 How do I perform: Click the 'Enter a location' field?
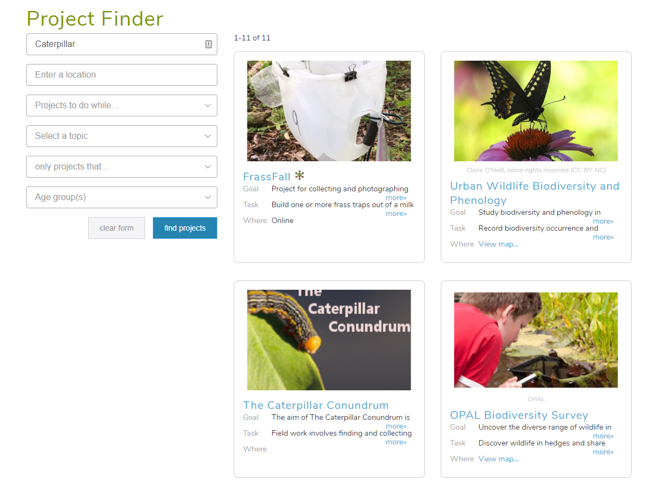click(122, 75)
